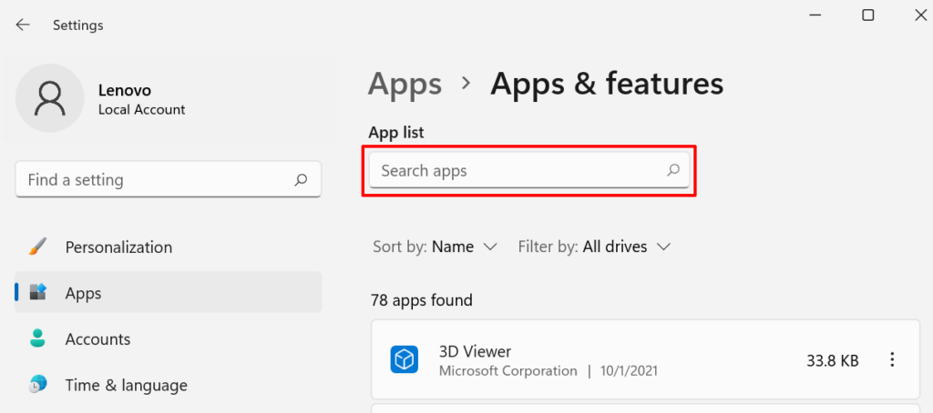
Task: Close the Settings window
Action: pos(922,15)
